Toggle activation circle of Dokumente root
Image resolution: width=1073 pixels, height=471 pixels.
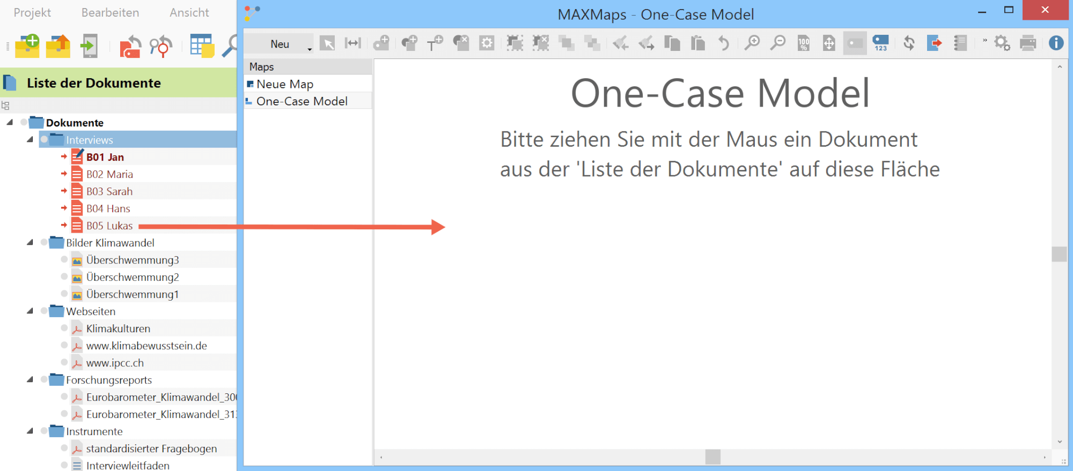pyautogui.click(x=24, y=122)
